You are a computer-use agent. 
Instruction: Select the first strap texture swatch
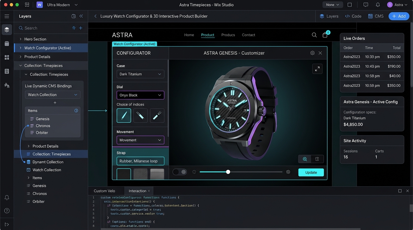click(124, 174)
